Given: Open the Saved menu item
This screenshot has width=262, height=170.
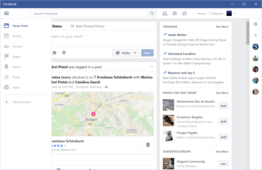Looking at the screenshot, I should [x=16, y=67].
